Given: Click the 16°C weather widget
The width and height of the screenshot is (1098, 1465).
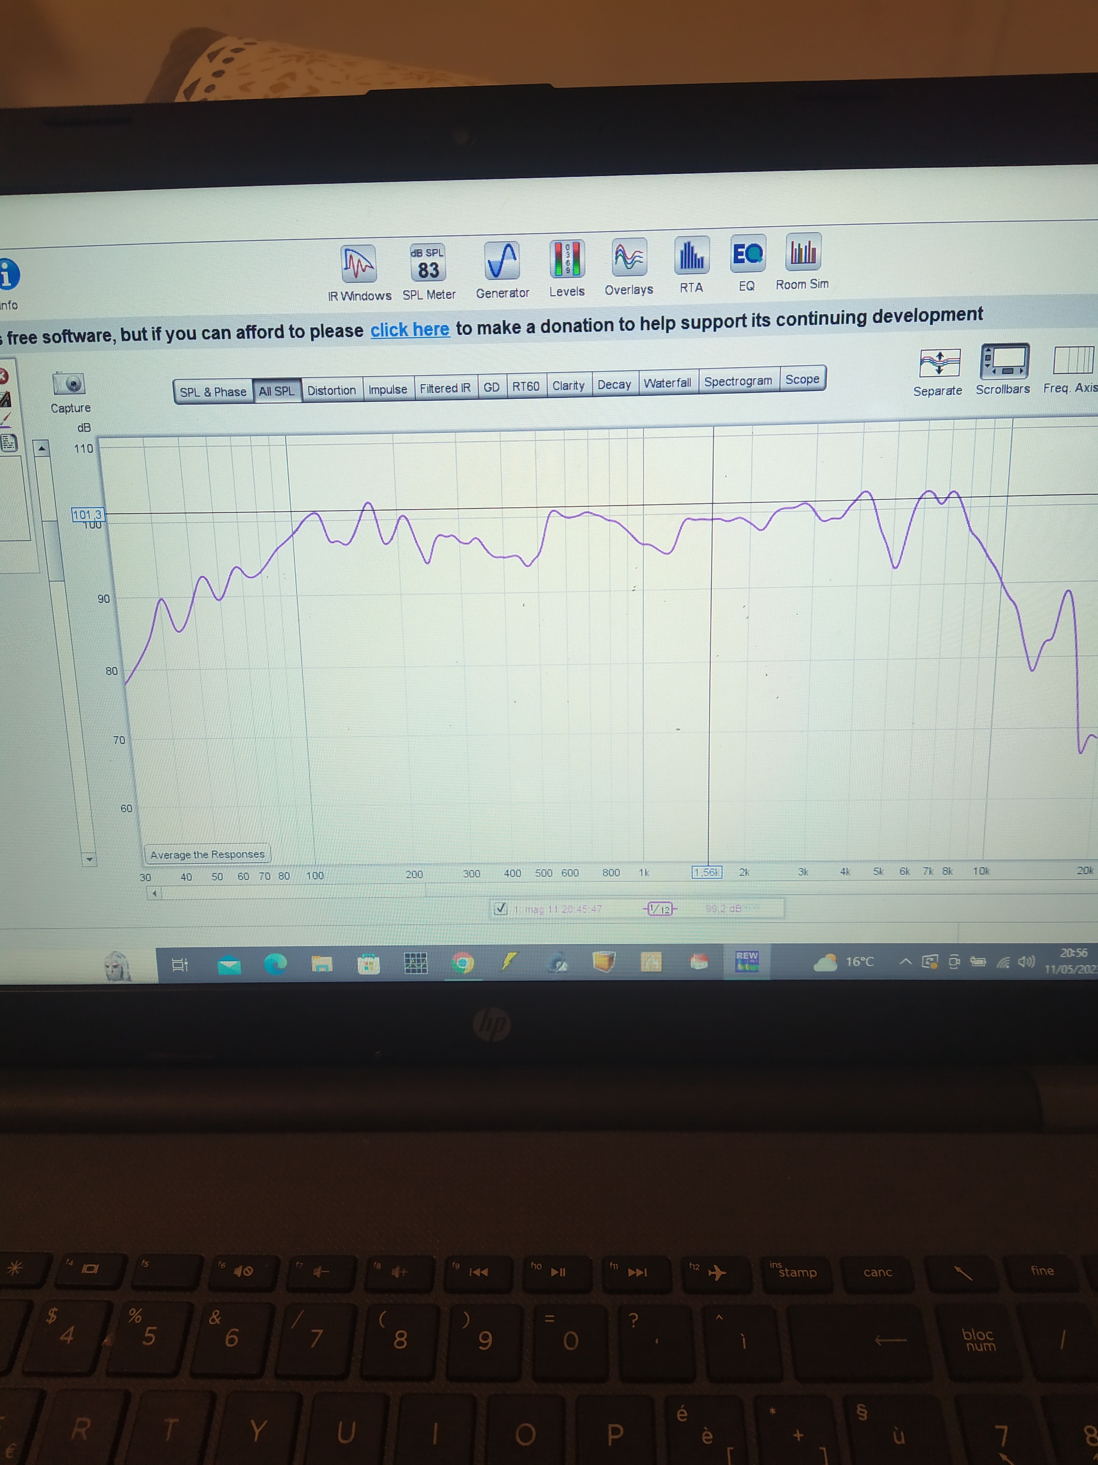Looking at the screenshot, I should [x=844, y=962].
